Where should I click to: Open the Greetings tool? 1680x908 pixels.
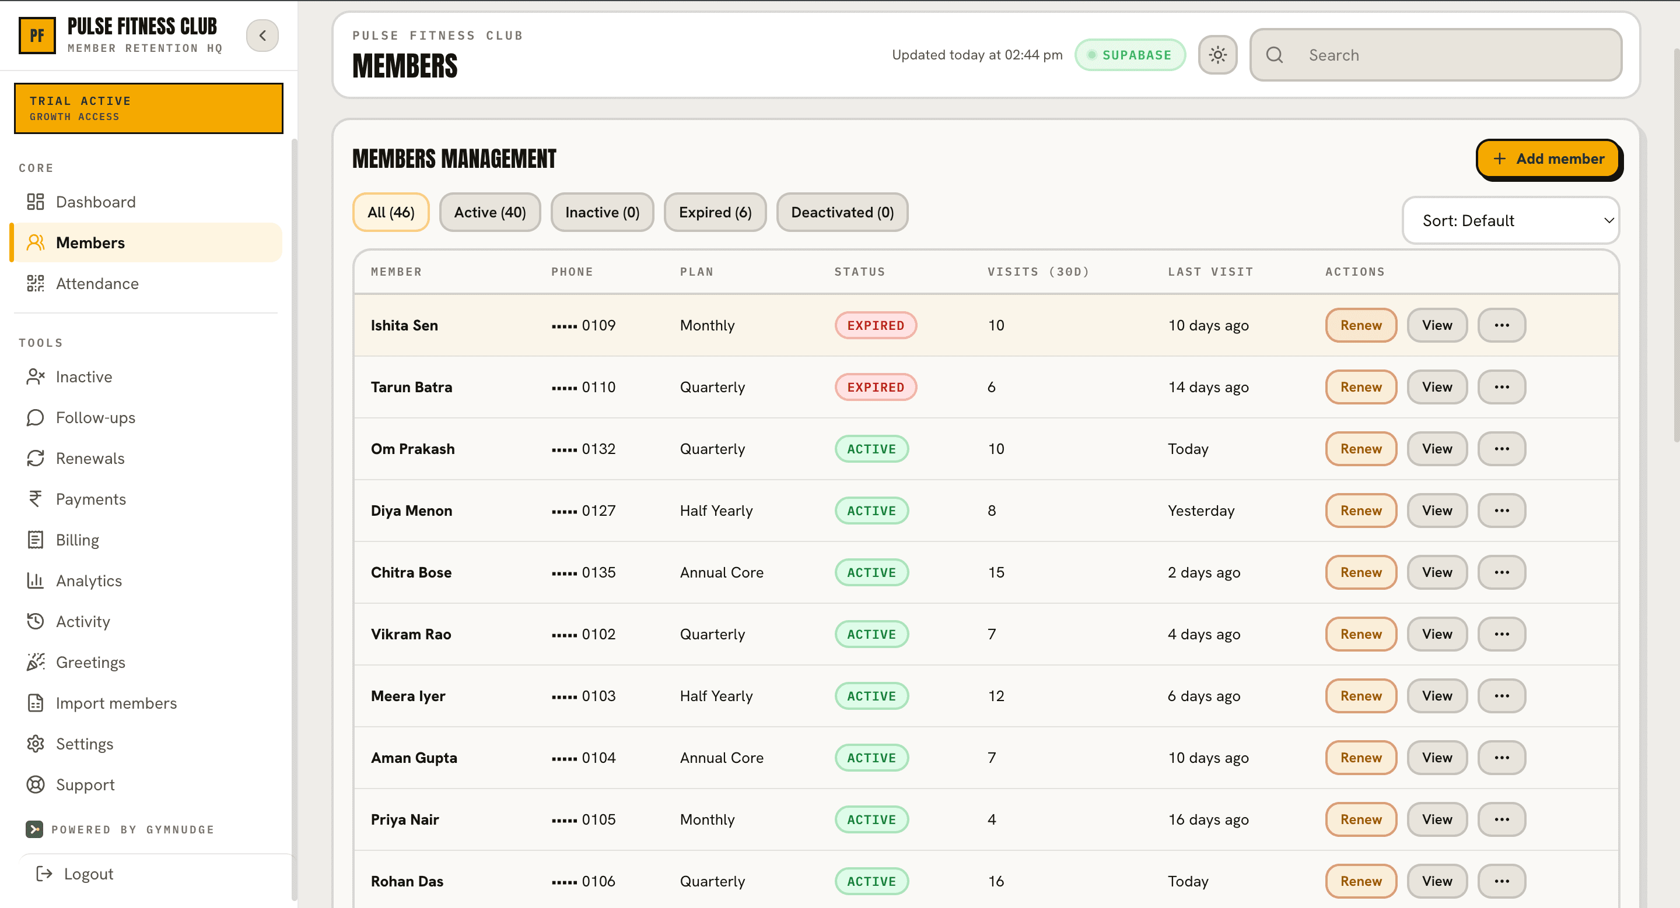(x=148, y=663)
